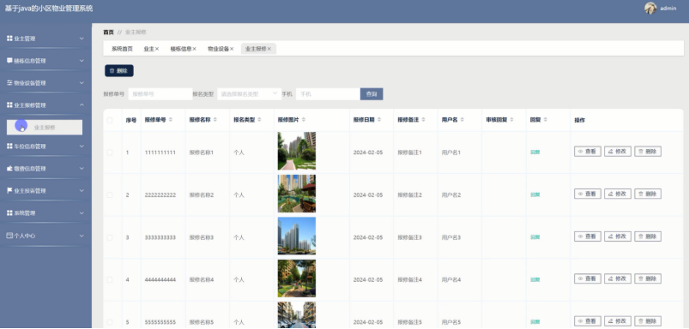This screenshot has width=689, height=329.
Task: Close the 物业设备 tab
Action: click(232, 49)
